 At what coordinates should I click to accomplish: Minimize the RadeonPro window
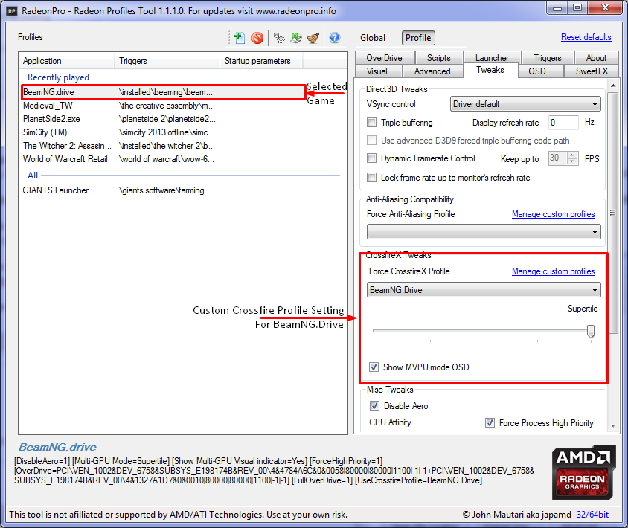click(557, 8)
